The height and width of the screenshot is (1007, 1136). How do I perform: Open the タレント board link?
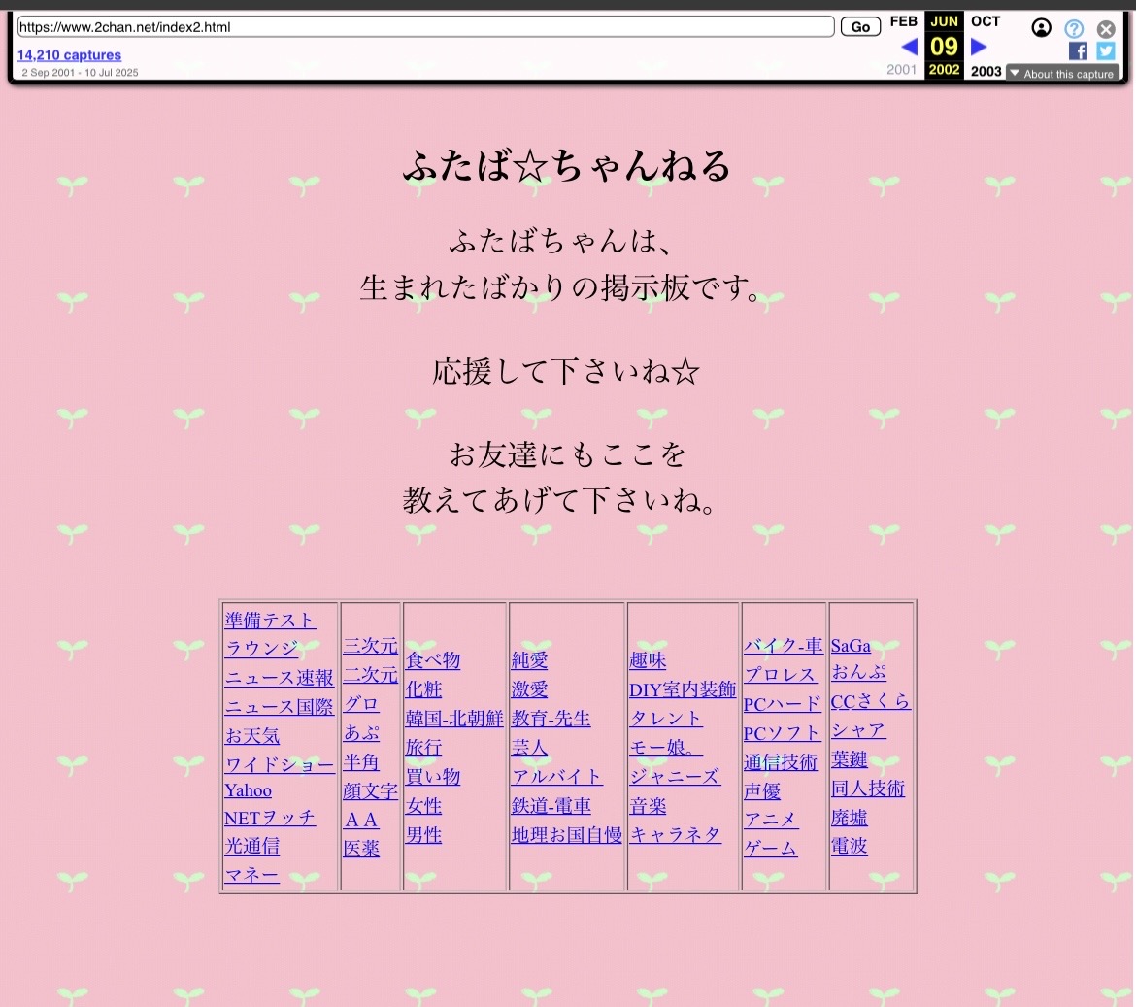(x=666, y=718)
